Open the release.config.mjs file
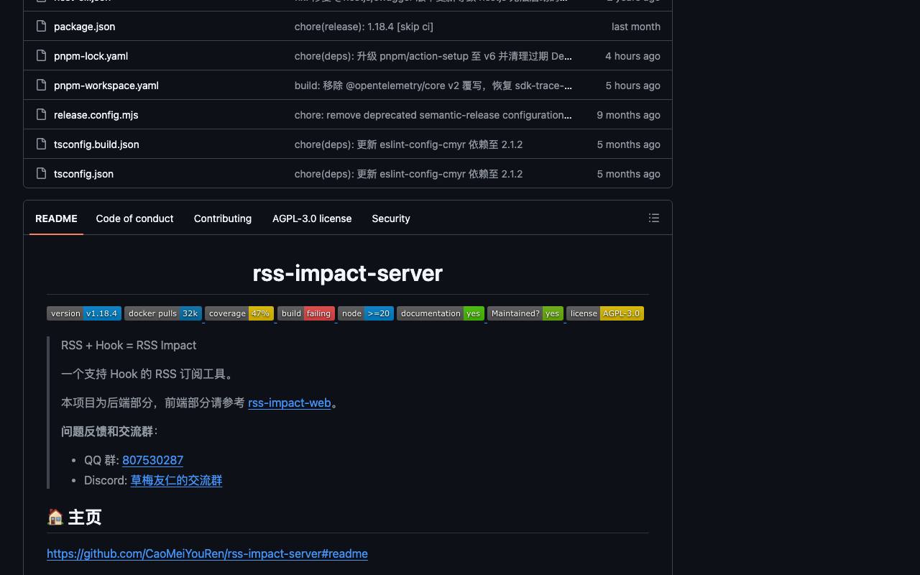The height and width of the screenshot is (575, 920). 96,115
